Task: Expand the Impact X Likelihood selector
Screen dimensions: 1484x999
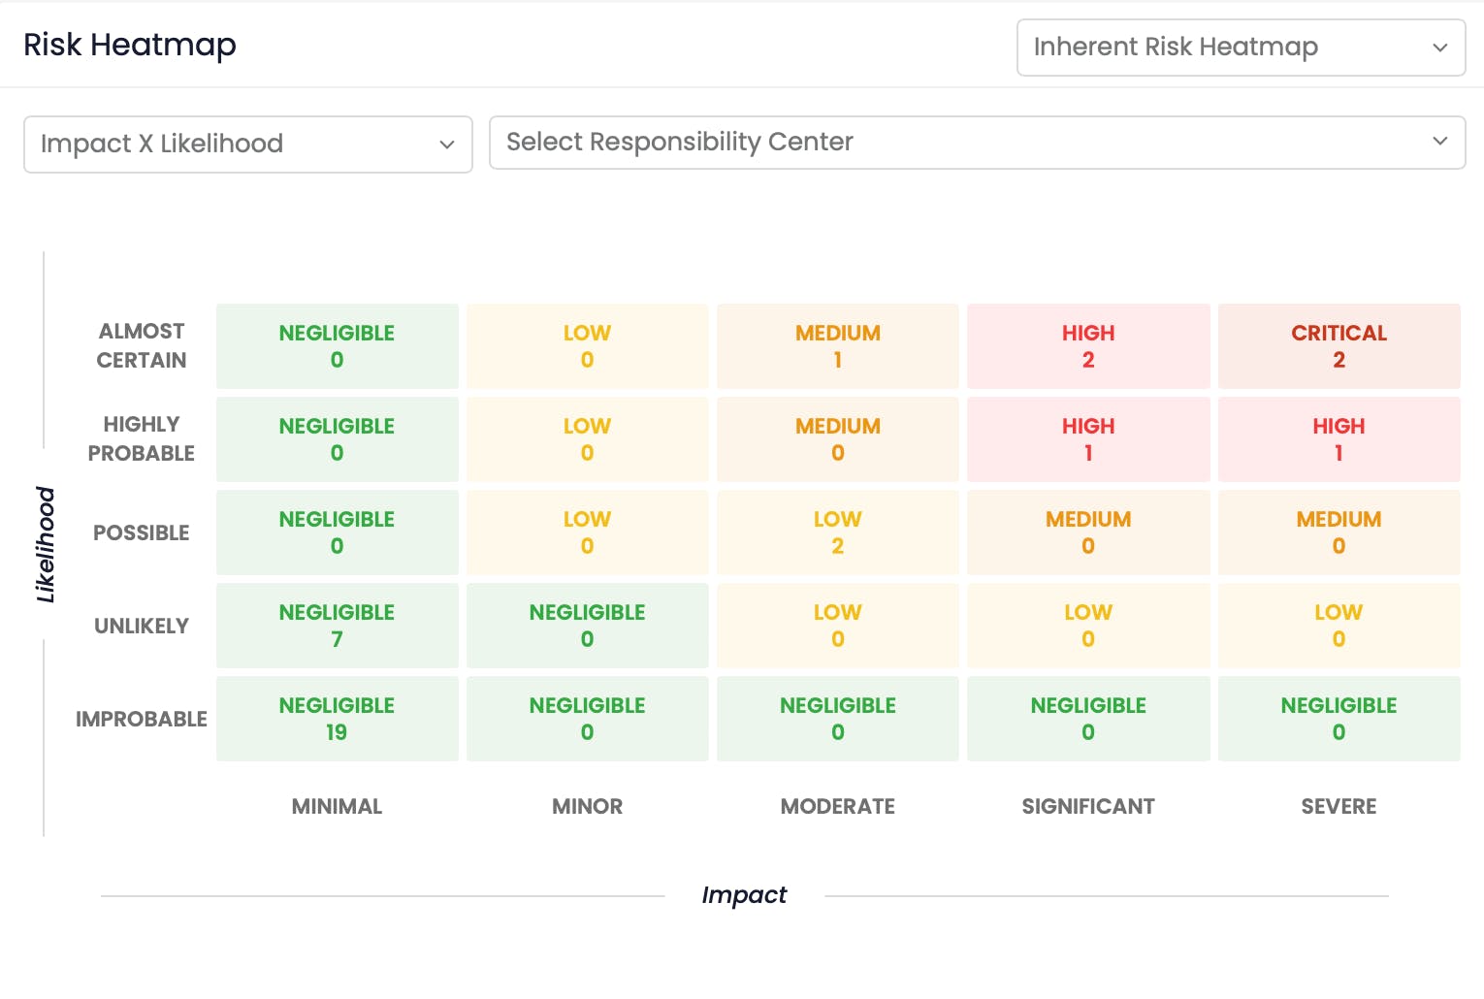Action: tap(247, 145)
